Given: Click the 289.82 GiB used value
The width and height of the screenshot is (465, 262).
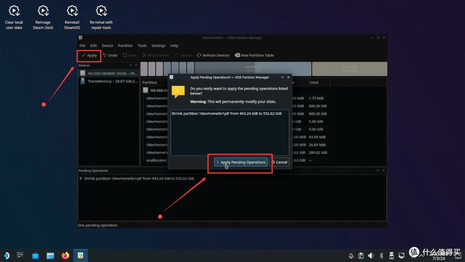Looking at the screenshot, I should [318, 153].
